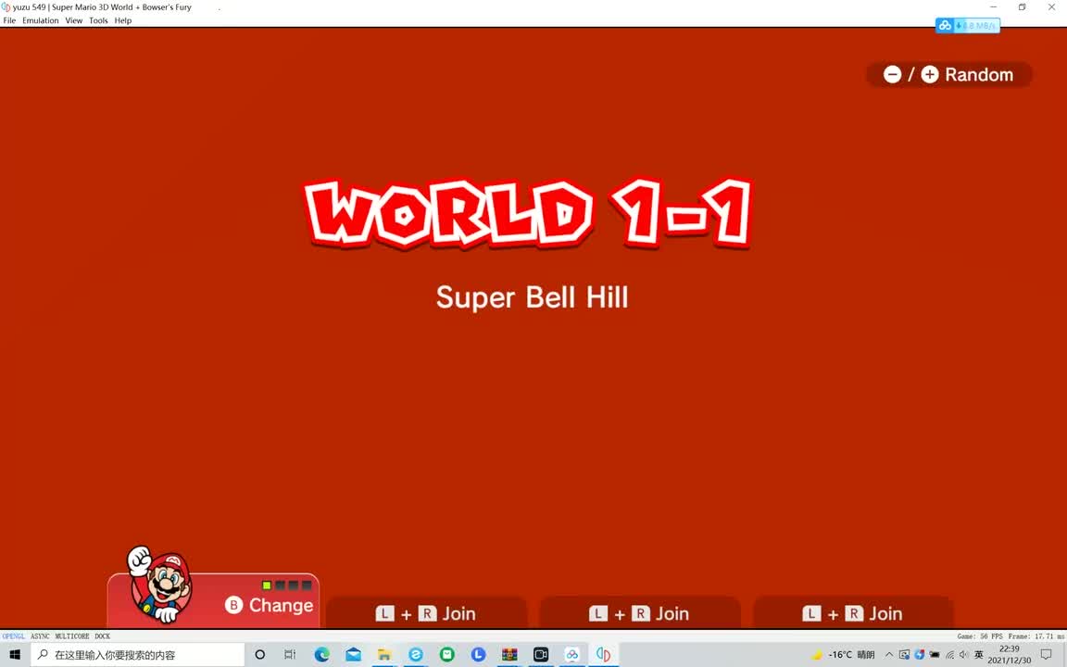This screenshot has height=667, width=1067.
Task: Click the Mario character portrait
Action: [160, 584]
